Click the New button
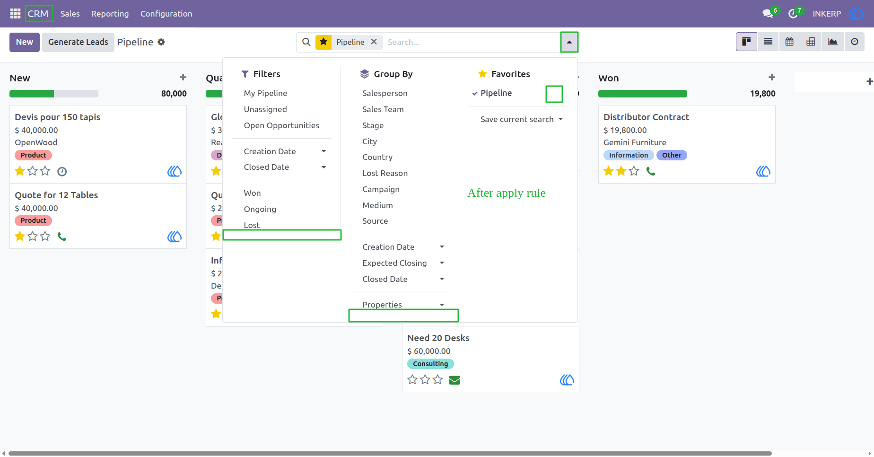874x457 pixels. click(x=25, y=42)
